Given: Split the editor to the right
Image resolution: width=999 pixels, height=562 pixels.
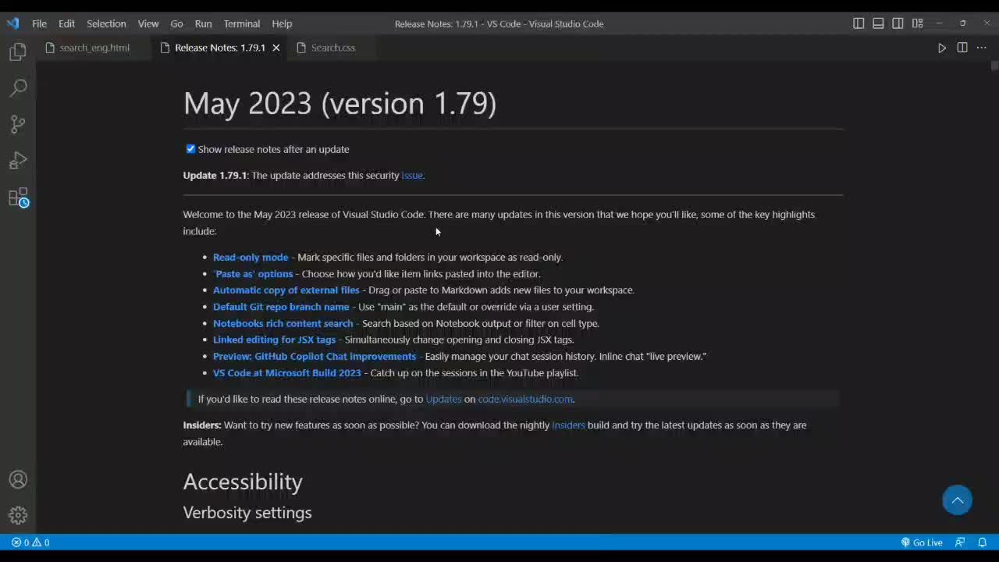Looking at the screenshot, I should pyautogui.click(x=962, y=48).
